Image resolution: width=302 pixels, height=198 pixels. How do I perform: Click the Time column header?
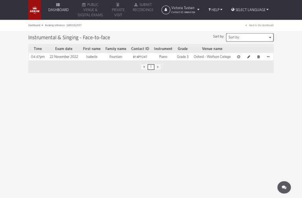click(38, 49)
